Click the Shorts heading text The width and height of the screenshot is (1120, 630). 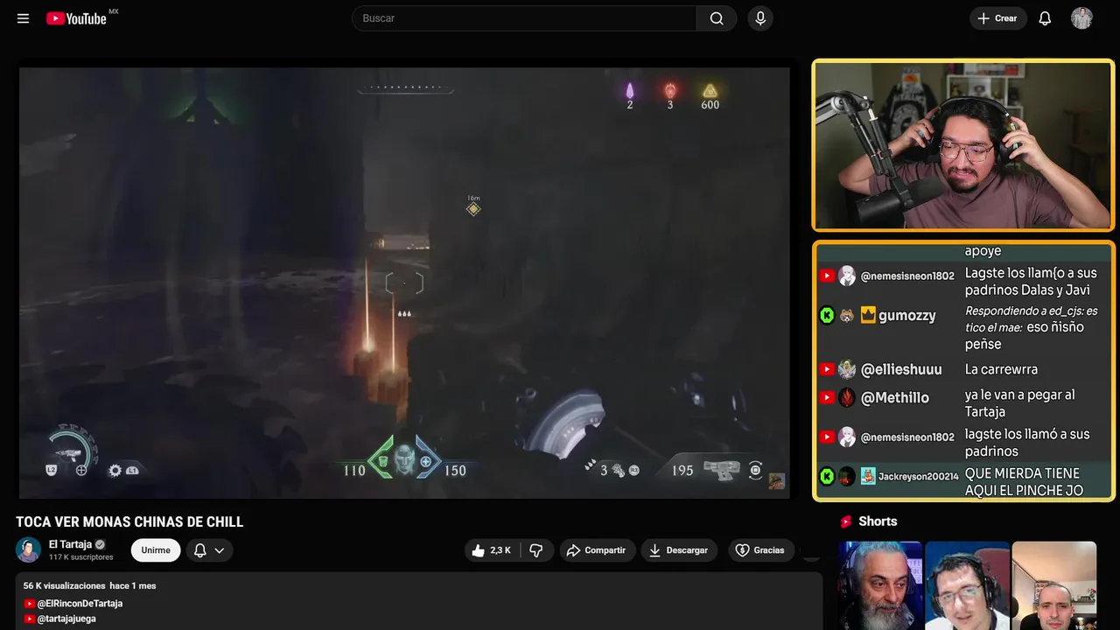[878, 521]
